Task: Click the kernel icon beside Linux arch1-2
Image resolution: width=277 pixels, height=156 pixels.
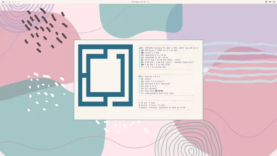Action: coord(142,81)
